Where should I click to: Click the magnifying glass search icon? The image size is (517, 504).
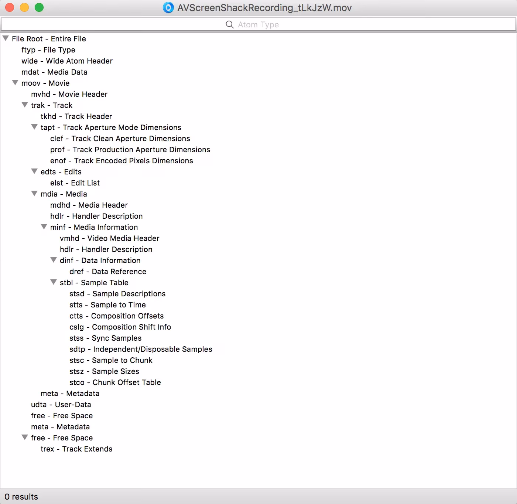tap(230, 25)
